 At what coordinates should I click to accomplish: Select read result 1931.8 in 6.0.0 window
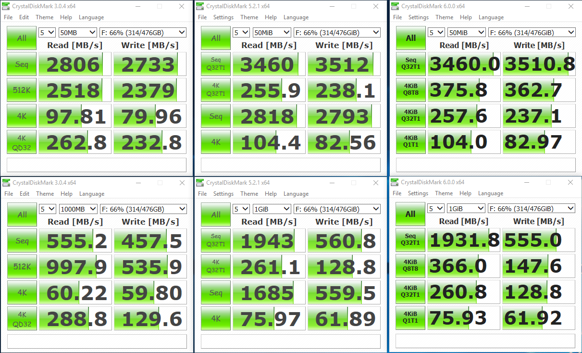pos(464,240)
